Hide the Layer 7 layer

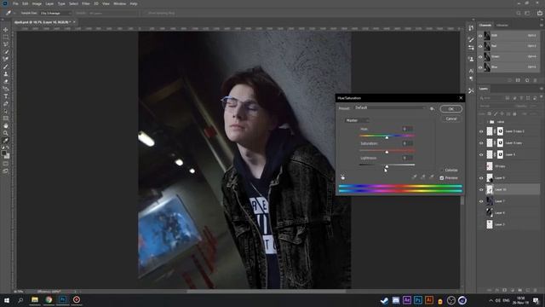click(x=481, y=201)
